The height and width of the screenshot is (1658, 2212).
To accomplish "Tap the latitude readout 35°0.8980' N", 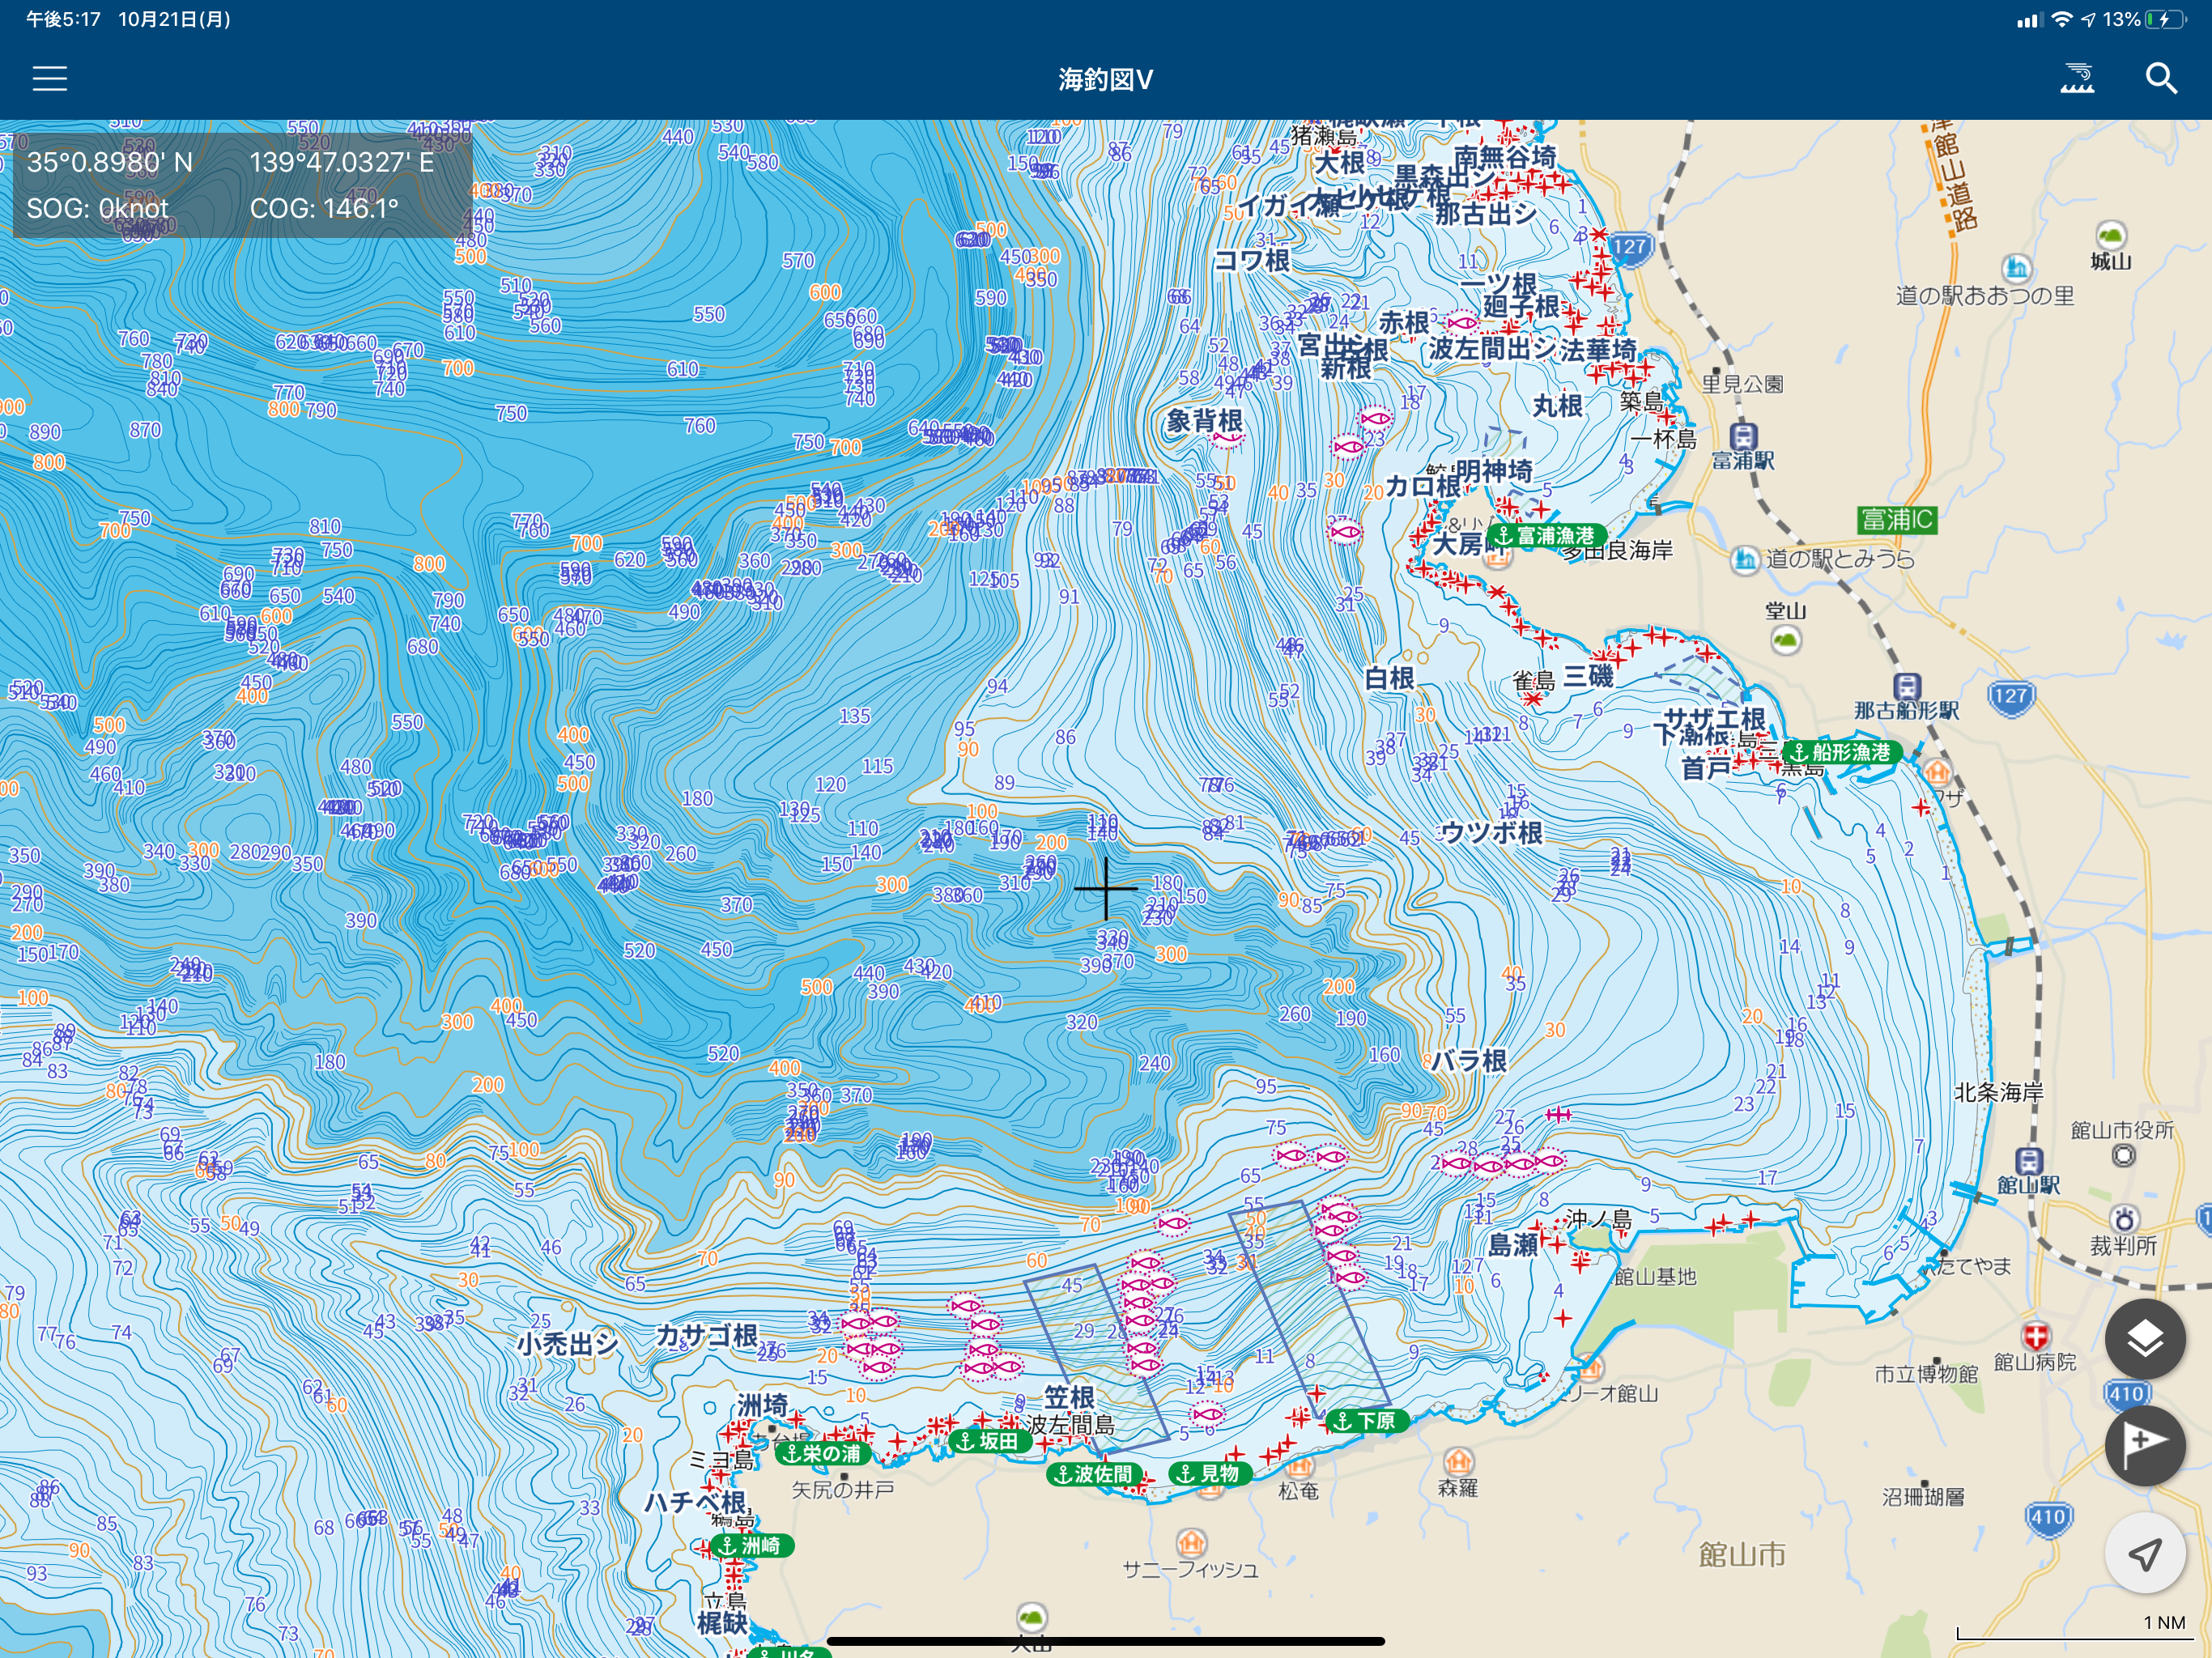I will pyautogui.click(x=110, y=162).
